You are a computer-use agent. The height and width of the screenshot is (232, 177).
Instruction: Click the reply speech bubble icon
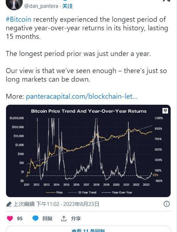35,218
